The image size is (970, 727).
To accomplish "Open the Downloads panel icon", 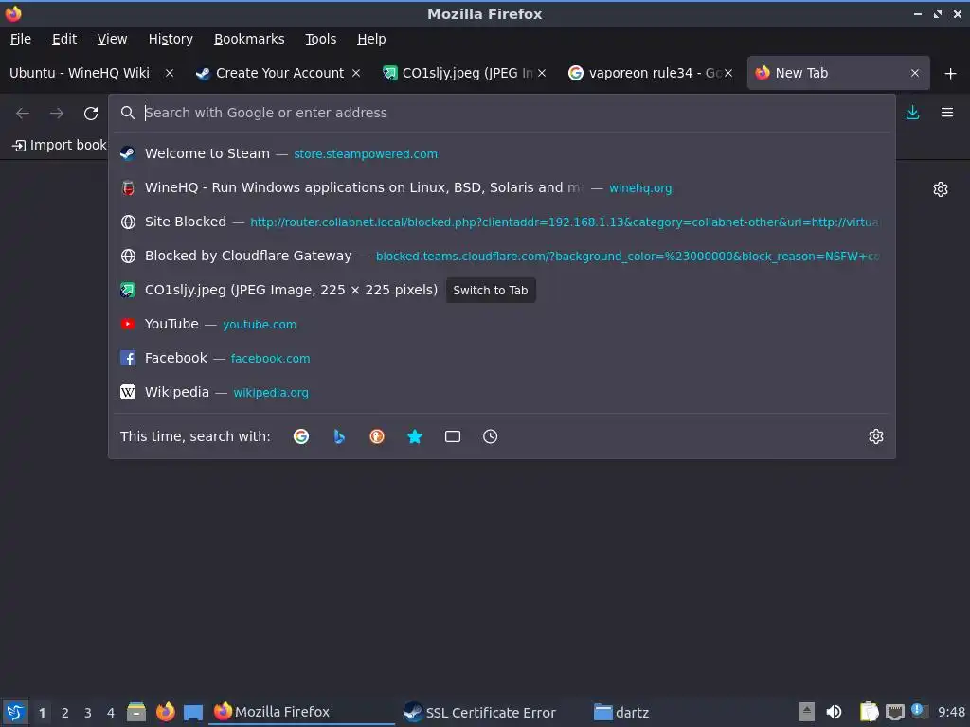I will (912, 113).
